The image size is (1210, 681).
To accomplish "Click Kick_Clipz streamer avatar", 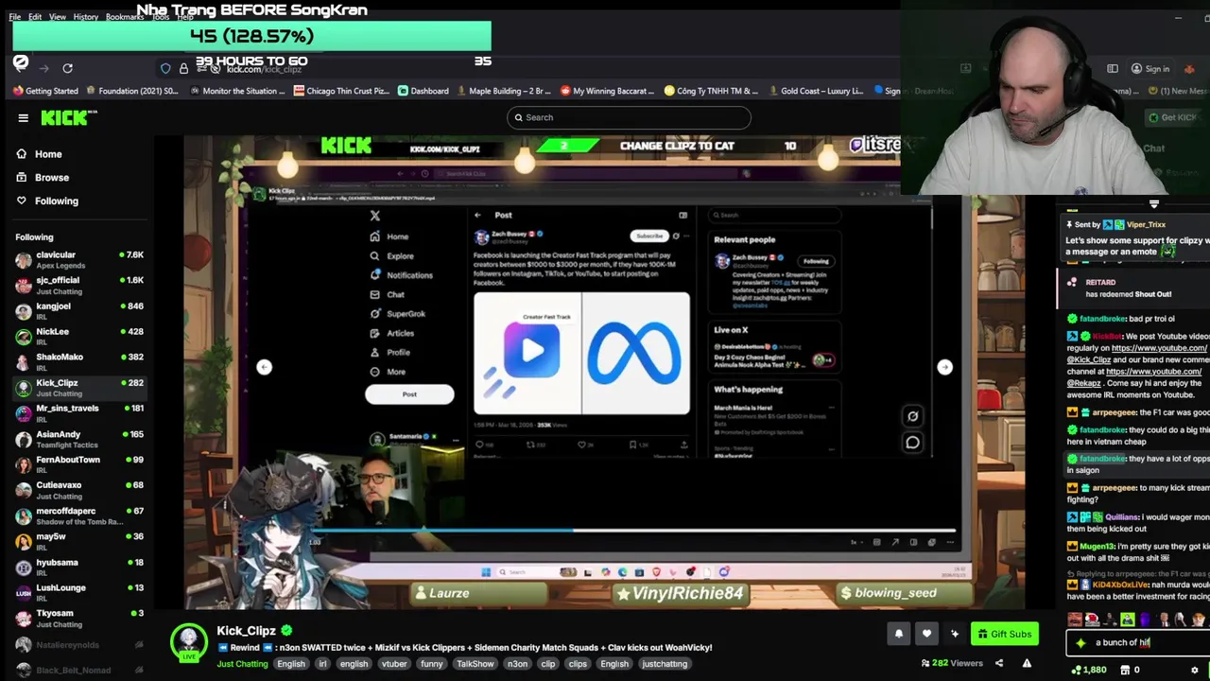I will 189,642.
